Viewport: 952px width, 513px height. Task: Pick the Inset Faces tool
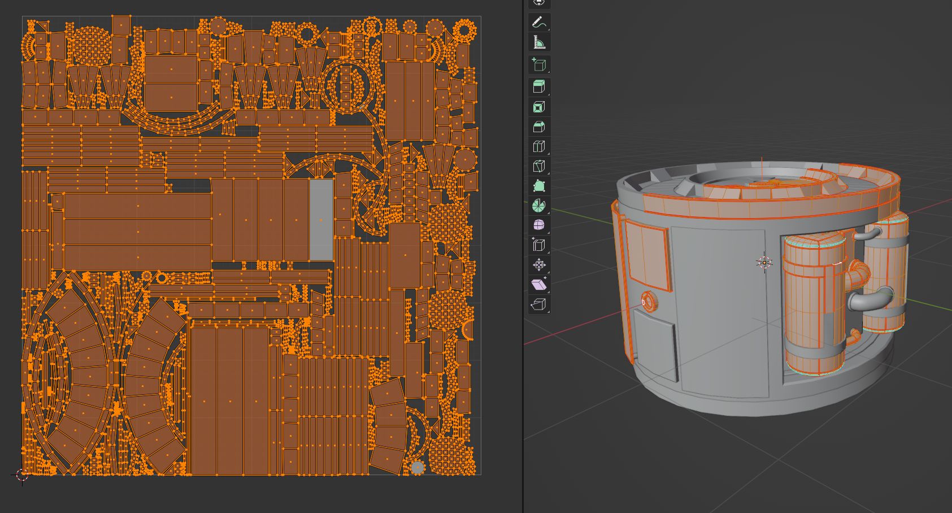pos(538,107)
